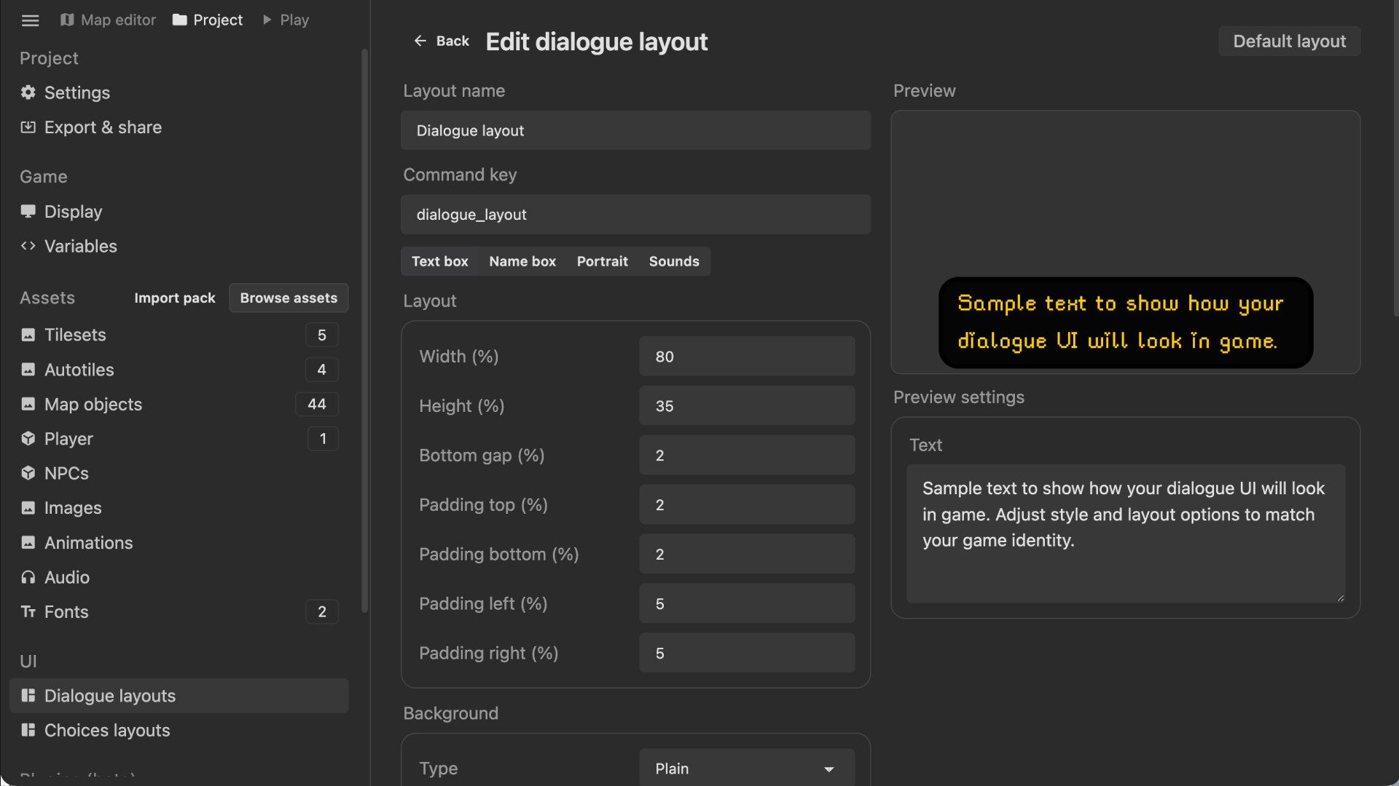Click the dialogue preview sample text box
Image resolution: width=1399 pixels, height=786 pixels.
[x=1125, y=322]
